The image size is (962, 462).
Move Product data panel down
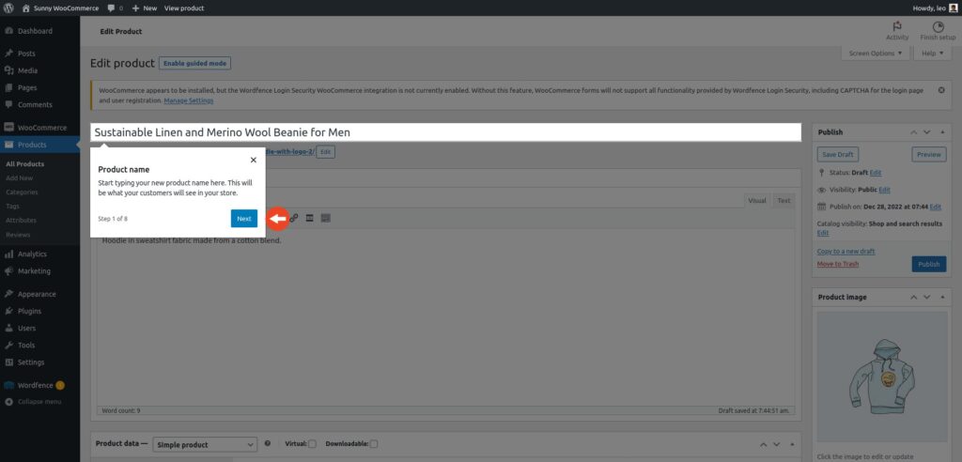click(777, 444)
